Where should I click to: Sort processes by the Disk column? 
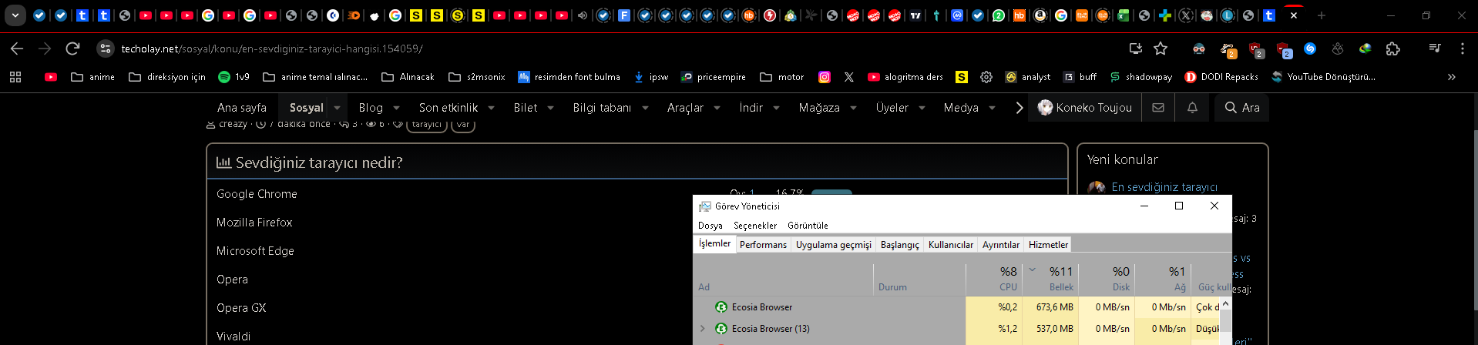(1107, 279)
